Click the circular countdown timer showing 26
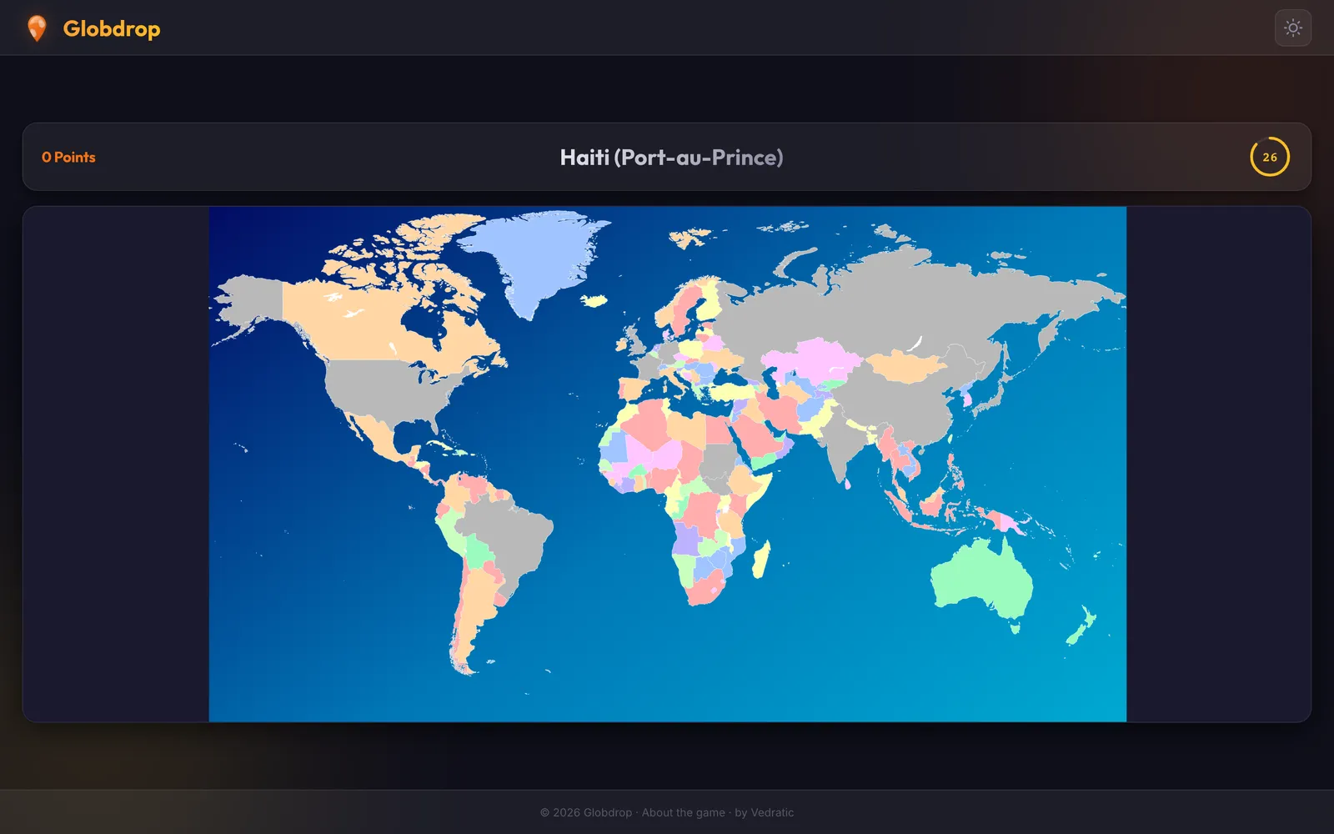This screenshot has height=834, width=1334. pos(1270,157)
